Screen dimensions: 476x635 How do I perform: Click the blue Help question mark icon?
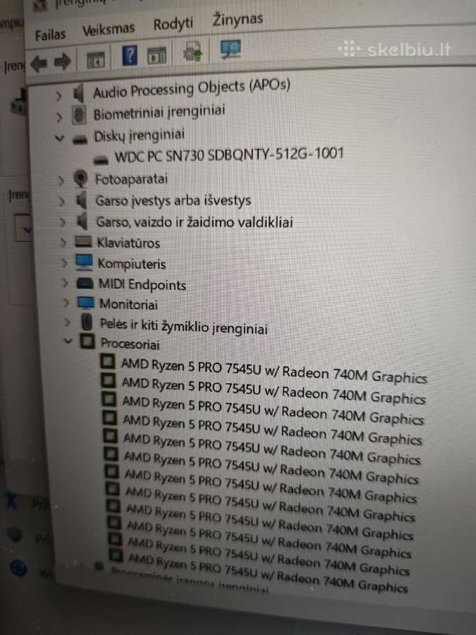130,56
